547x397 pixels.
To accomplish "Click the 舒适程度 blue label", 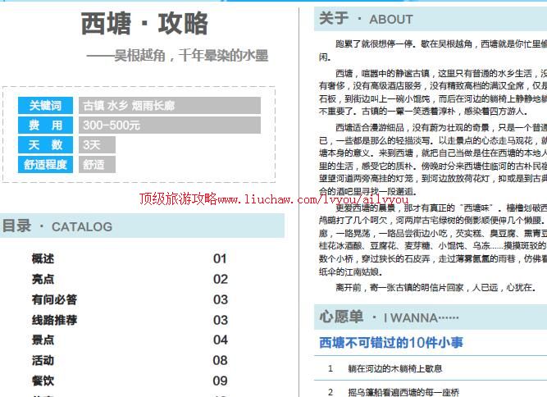I will click(46, 165).
